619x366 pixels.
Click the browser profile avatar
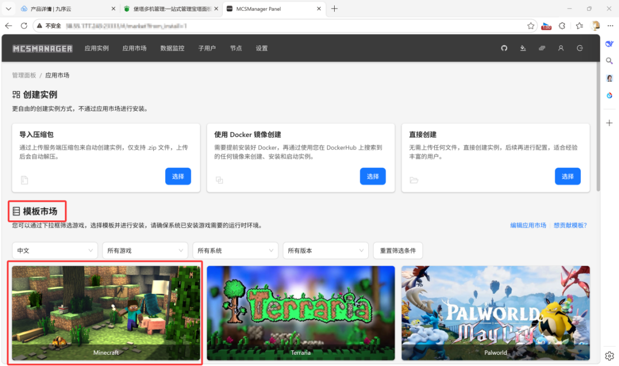pos(595,26)
